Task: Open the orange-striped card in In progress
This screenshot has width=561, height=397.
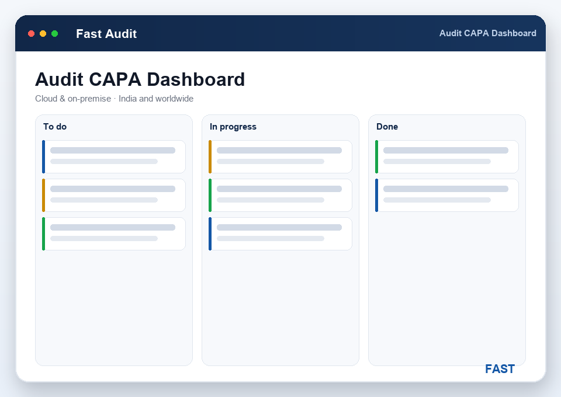Action: 280,156
